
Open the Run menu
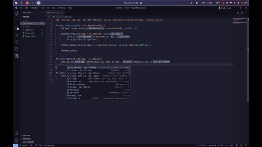pyautogui.click(x=54, y=8)
